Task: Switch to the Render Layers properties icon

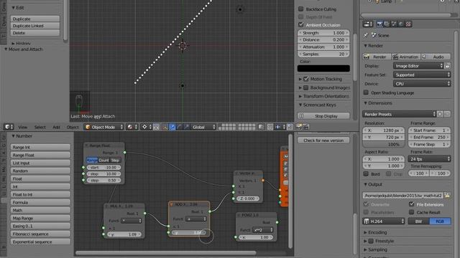Action: coord(387,24)
